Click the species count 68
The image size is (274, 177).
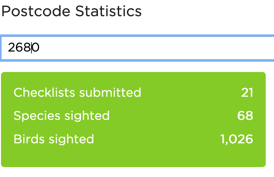245,116
